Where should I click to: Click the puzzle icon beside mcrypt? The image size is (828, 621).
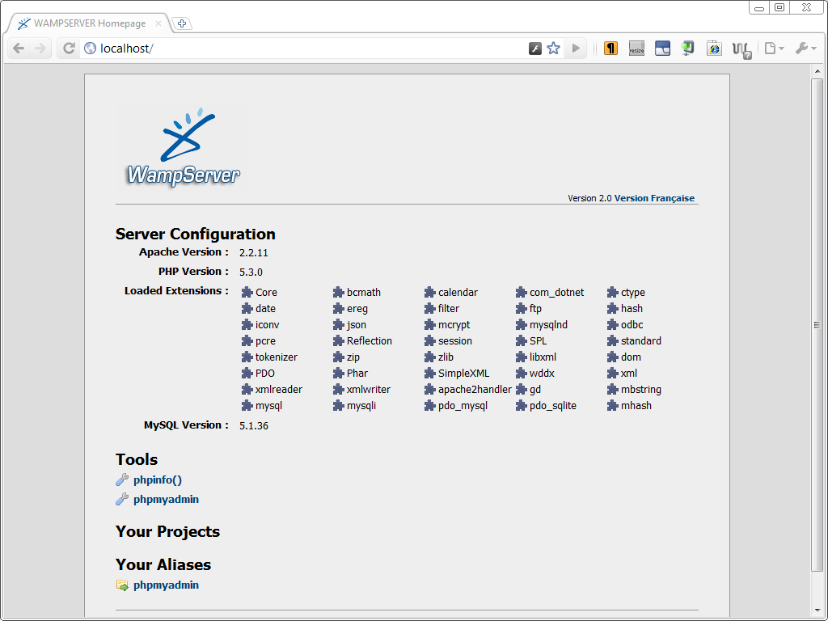pyautogui.click(x=429, y=325)
